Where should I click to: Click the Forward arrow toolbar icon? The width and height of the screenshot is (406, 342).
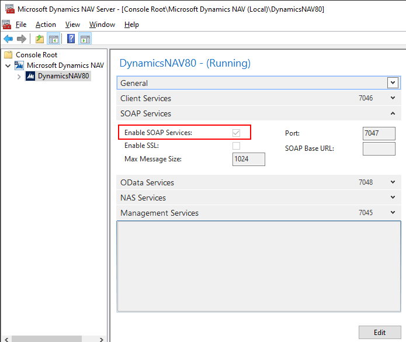[22, 39]
